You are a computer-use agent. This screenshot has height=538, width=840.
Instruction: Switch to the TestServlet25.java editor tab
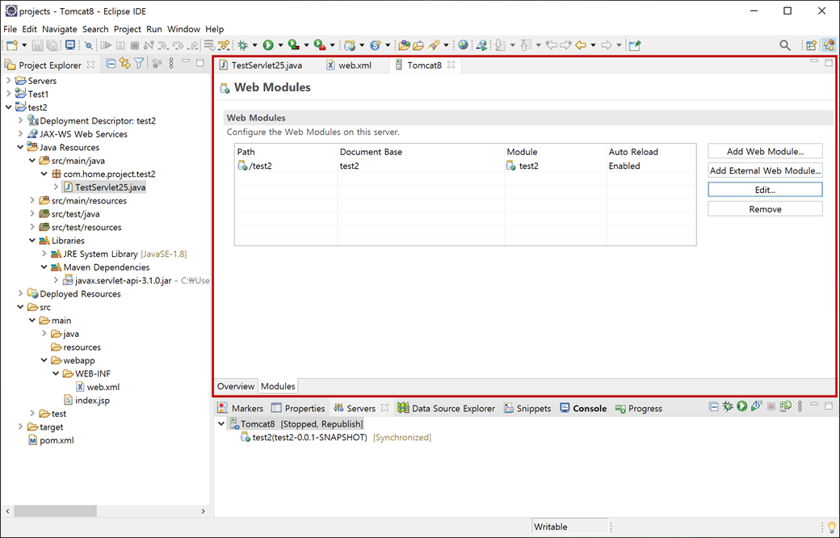coord(261,65)
